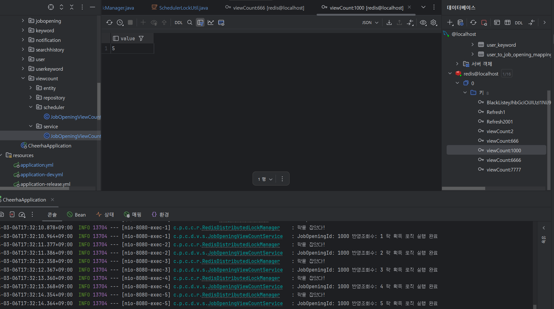Open application-dev.yml file

[x=42, y=174]
